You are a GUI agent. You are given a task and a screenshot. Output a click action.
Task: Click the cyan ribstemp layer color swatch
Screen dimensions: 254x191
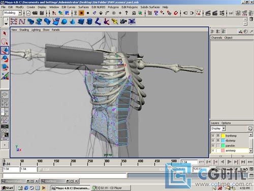[223, 141]
